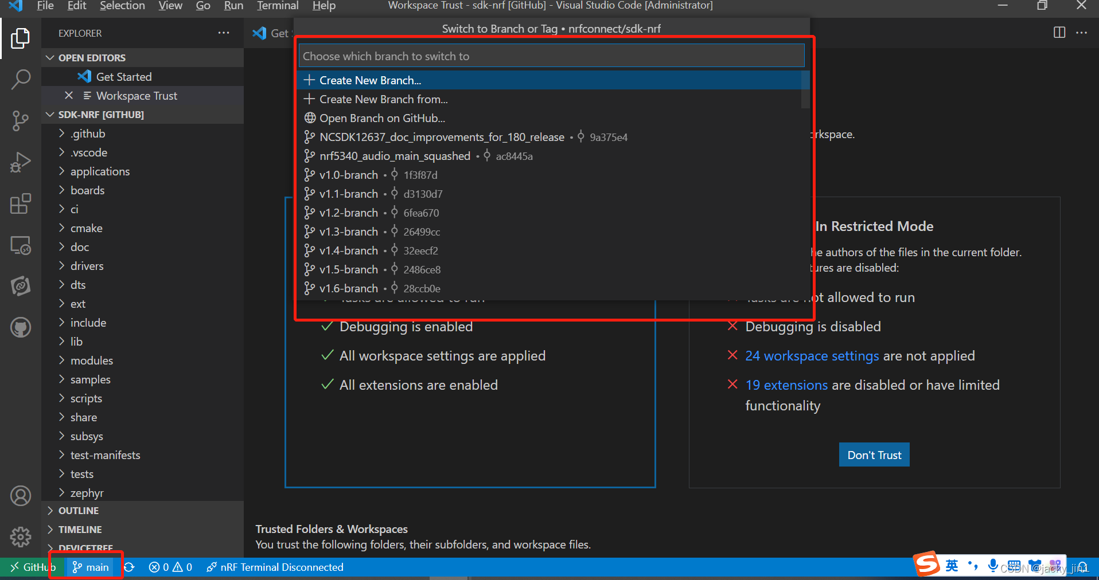Expand the drivers folder
This screenshot has width=1099, height=580.
(143, 266)
